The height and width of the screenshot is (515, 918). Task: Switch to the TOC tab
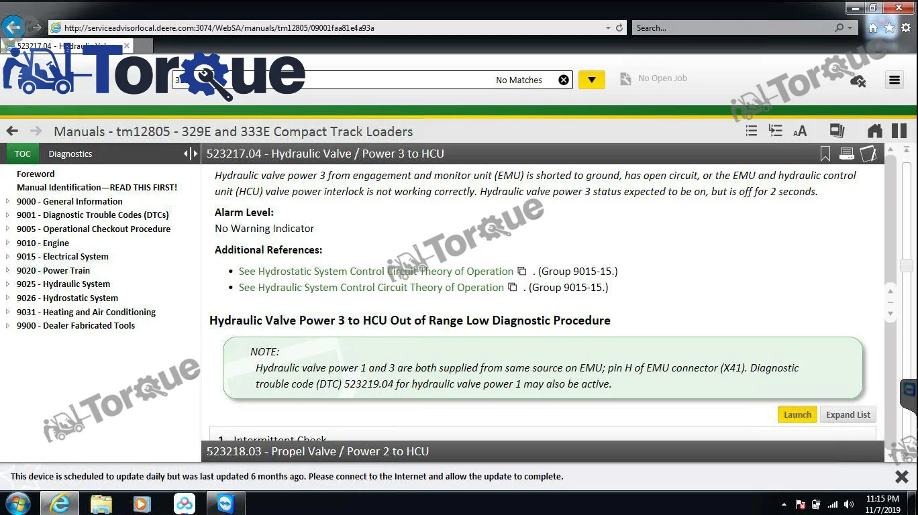click(23, 154)
